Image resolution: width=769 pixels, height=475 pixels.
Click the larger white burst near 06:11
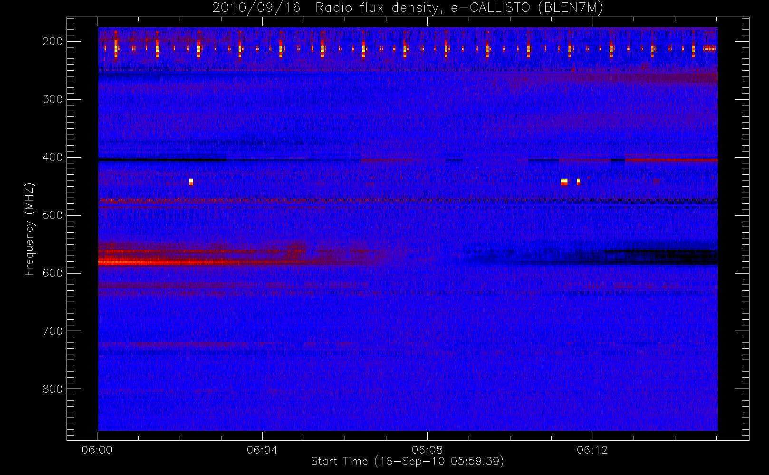tap(564, 181)
